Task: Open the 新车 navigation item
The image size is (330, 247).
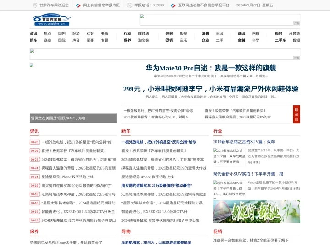Action: click(x=33, y=40)
